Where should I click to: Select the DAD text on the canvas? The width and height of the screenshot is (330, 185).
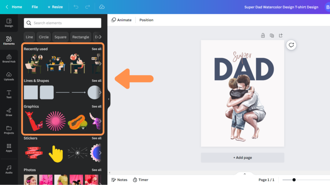[x=244, y=69]
